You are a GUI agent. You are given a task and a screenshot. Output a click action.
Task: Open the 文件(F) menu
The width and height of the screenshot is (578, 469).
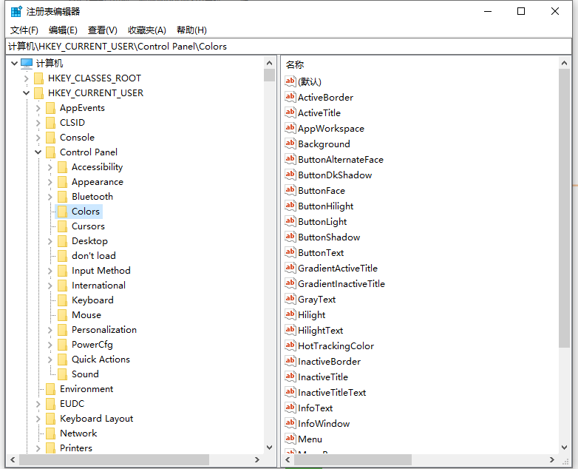pos(24,30)
